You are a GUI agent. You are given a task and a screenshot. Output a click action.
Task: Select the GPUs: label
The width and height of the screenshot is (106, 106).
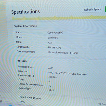[22, 102]
